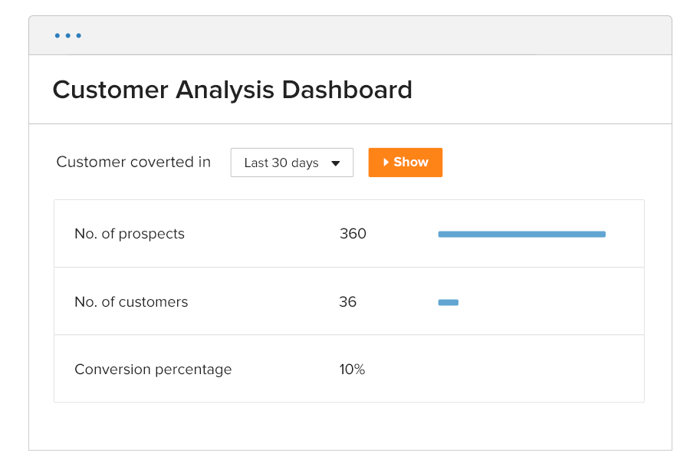Click the customers value 36

(x=347, y=302)
